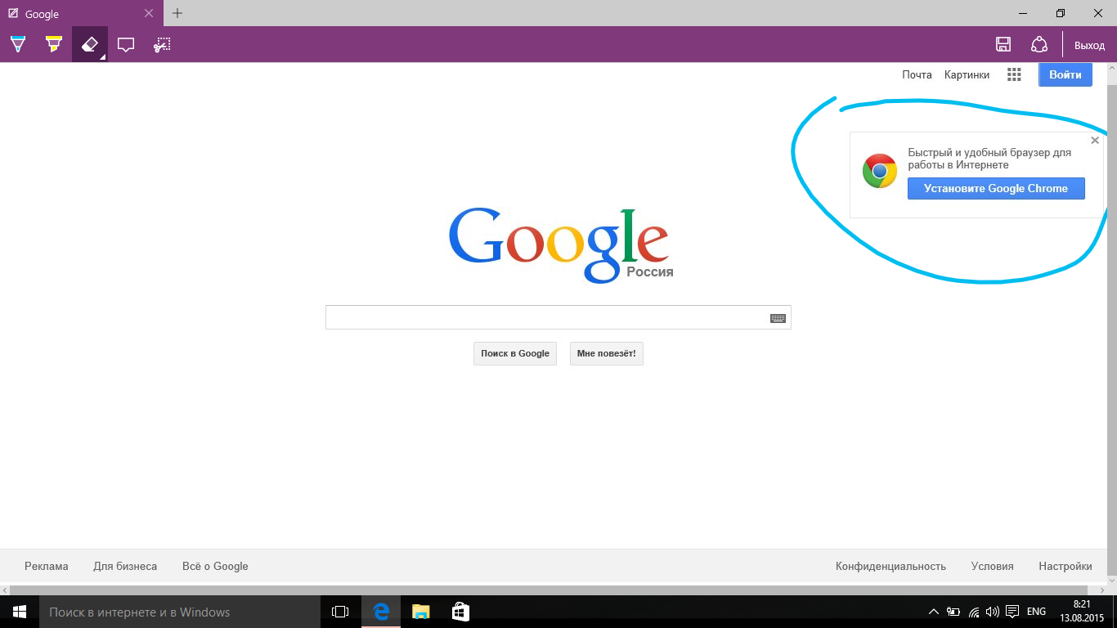Viewport: 1117px width, 628px height.
Task: Switch input language ENG indicator
Action: (1036, 612)
